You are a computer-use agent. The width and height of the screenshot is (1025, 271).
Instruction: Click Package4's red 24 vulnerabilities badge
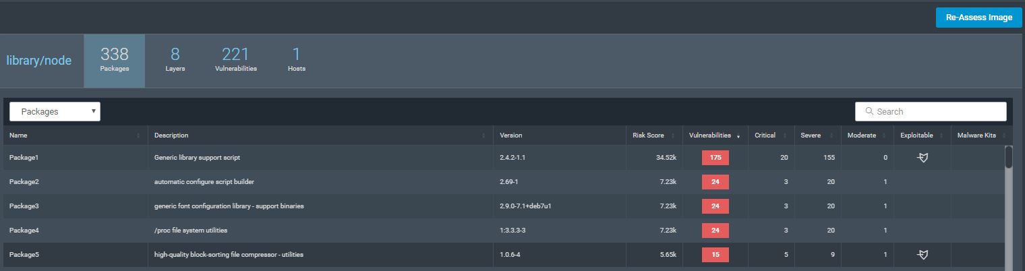pos(715,231)
